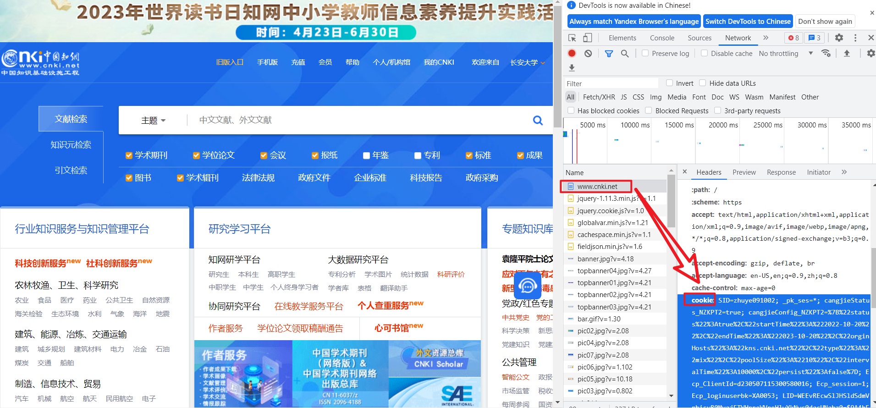The image size is (876, 408).
Task: Open the 旧版入口 link
Action: point(230,62)
